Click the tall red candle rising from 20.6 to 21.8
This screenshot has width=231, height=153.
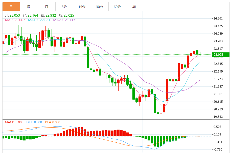click(167, 90)
